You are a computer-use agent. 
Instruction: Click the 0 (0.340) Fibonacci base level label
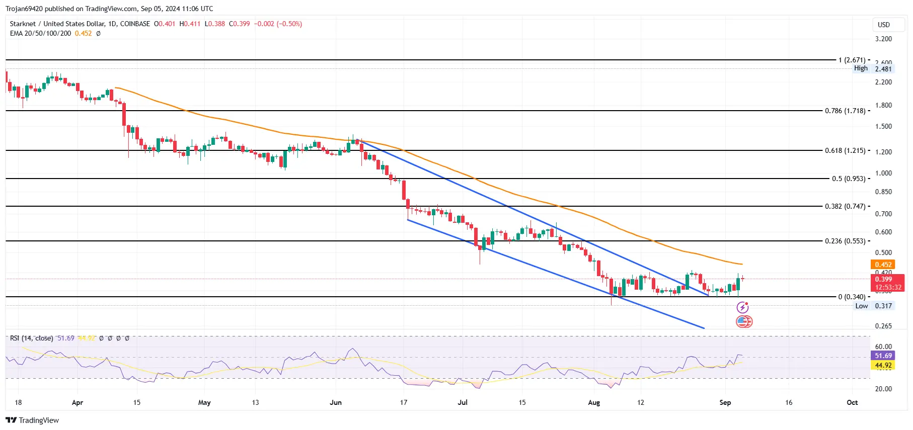(x=852, y=297)
